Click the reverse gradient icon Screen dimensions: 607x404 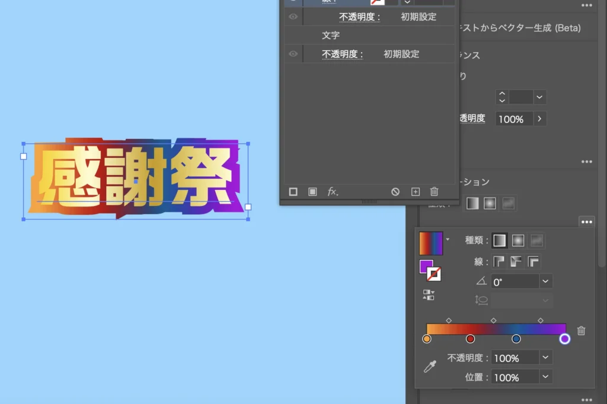tap(429, 295)
